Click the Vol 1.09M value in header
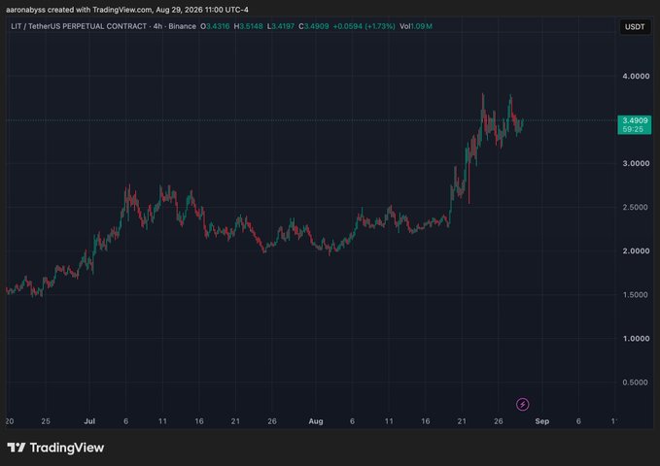The width and height of the screenshot is (660, 466). tap(416, 26)
